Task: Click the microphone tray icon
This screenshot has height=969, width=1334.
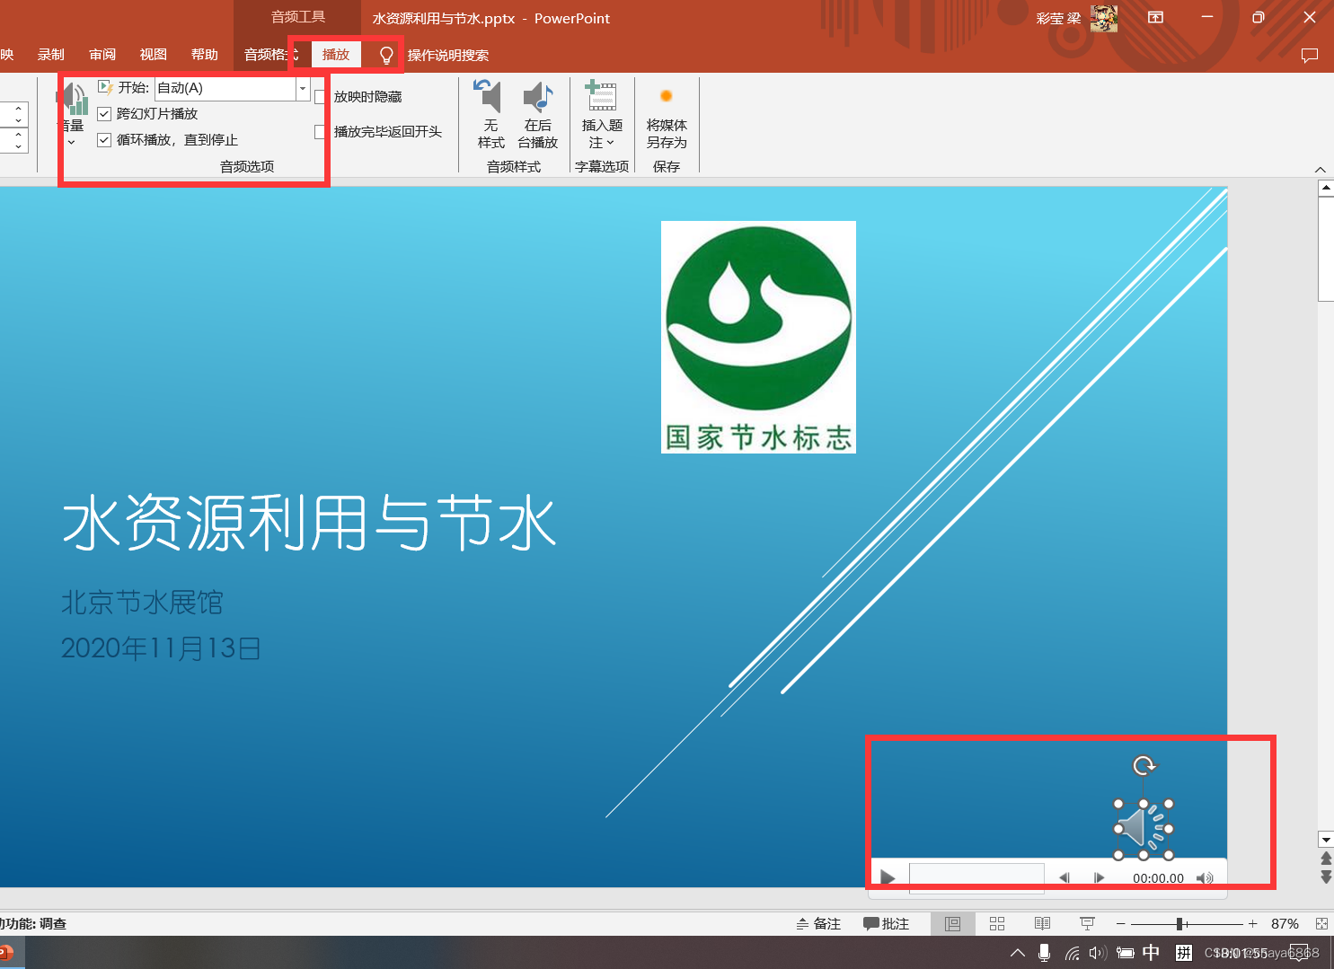Action: [x=1044, y=953]
